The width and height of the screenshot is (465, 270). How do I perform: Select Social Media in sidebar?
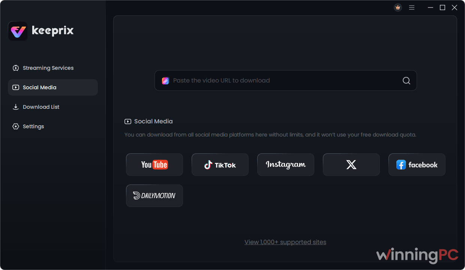tap(53, 87)
